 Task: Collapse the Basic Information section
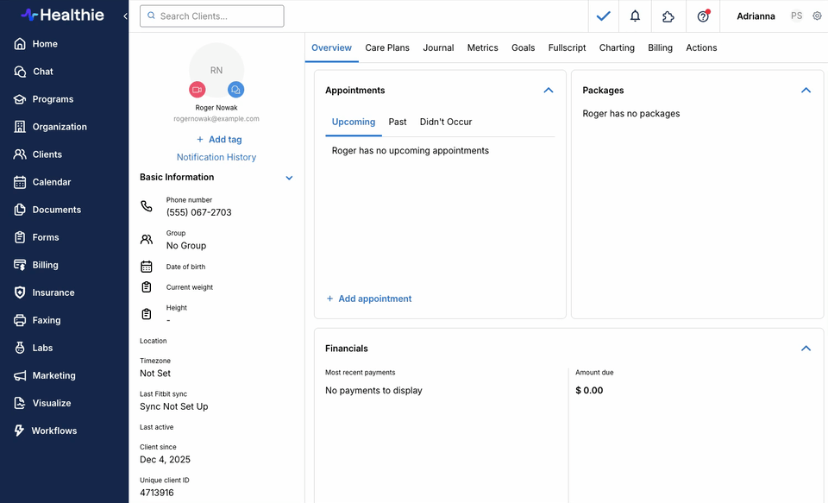pyautogui.click(x=289, y=178)
